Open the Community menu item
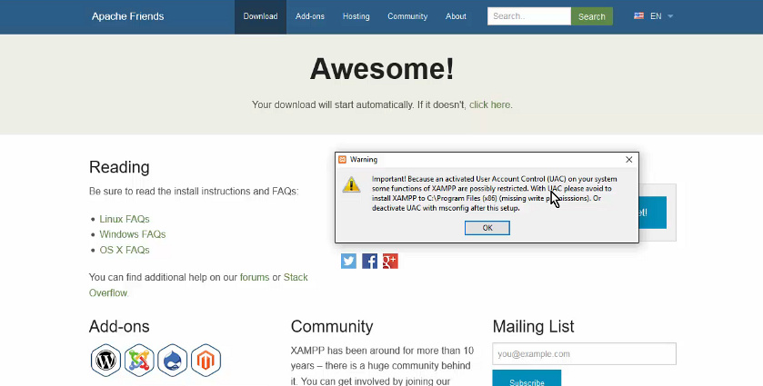The height and width of the screenshot is (386, 763). 407,16
